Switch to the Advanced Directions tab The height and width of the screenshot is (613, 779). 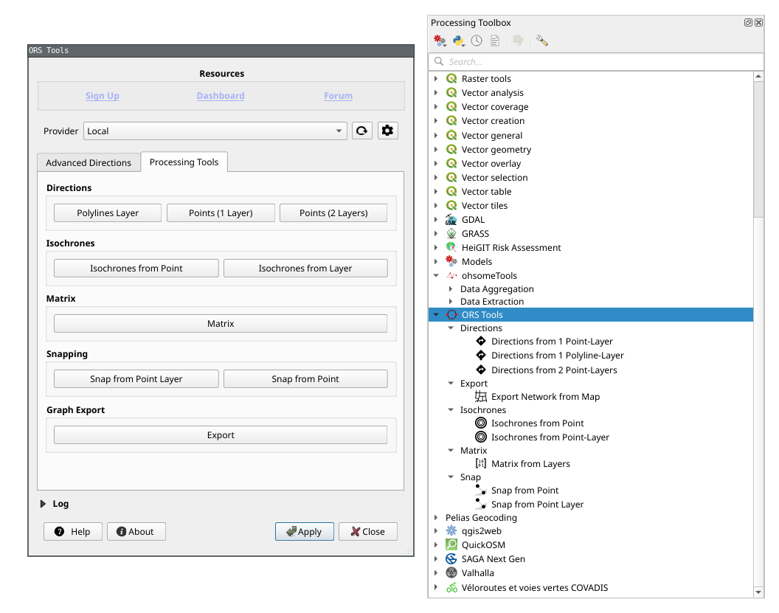(x=89, y=162)
